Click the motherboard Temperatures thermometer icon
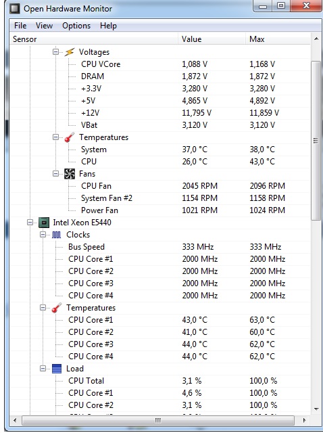 coord(70,137)
